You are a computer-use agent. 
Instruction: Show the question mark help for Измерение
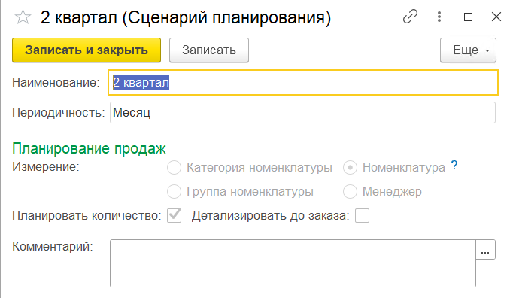click(454, 166)
